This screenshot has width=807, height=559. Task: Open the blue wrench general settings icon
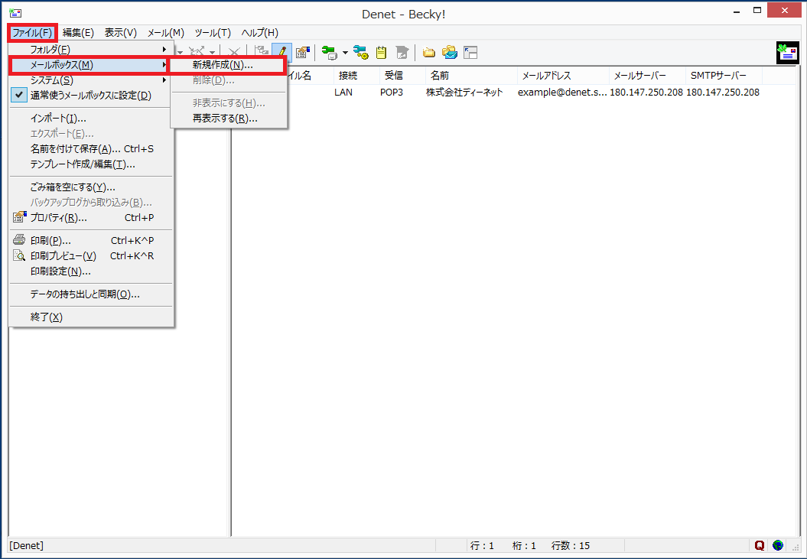[360, 52]
